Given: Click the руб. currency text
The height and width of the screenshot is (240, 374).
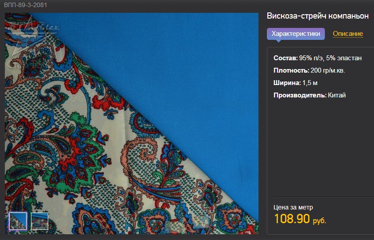Looking at the screenshot, I should (x=320, y=221).
